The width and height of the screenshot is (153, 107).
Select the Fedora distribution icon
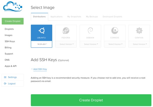66,31
